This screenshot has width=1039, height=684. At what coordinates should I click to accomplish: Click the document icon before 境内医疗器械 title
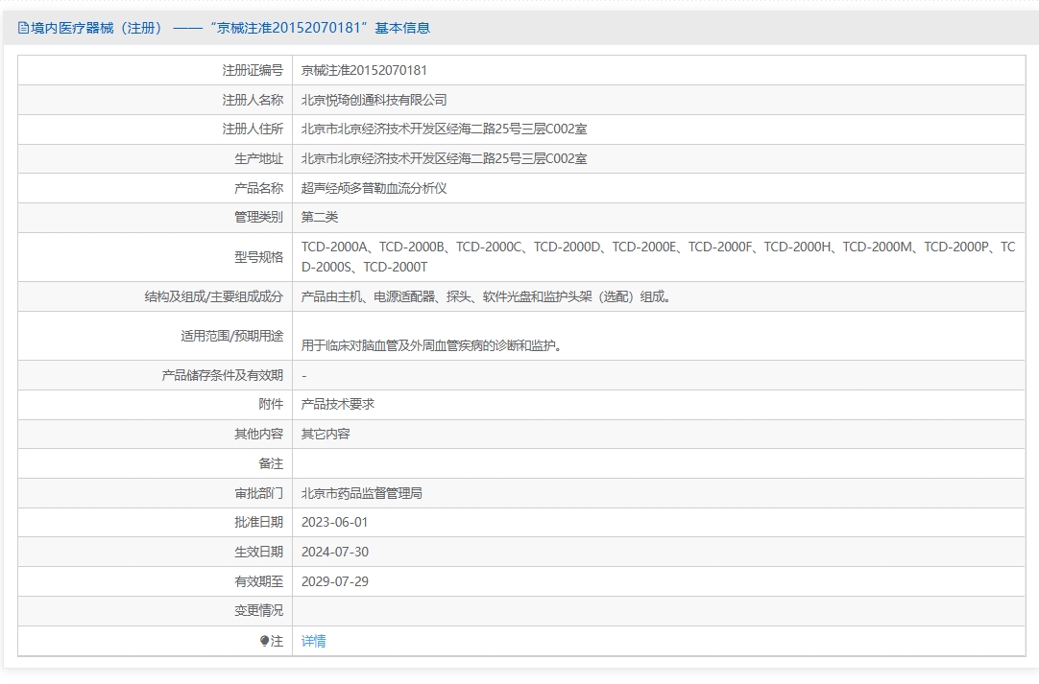tap(23, 28)
